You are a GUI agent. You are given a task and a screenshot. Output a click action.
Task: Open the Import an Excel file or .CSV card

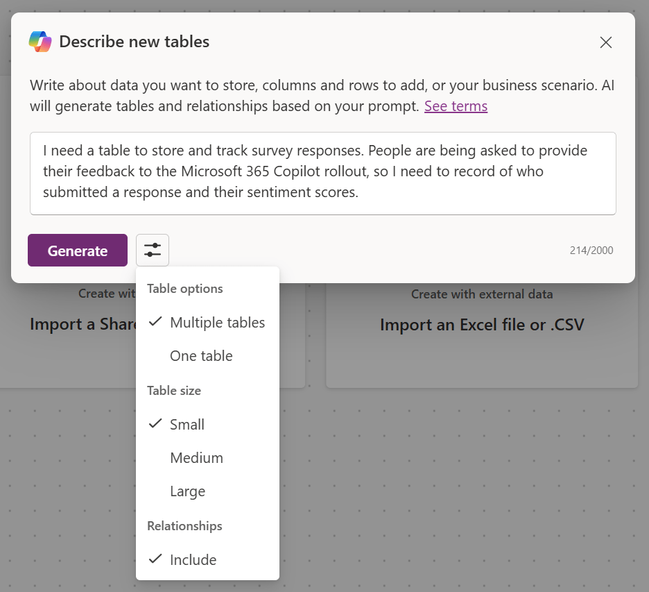click(481, 324)
